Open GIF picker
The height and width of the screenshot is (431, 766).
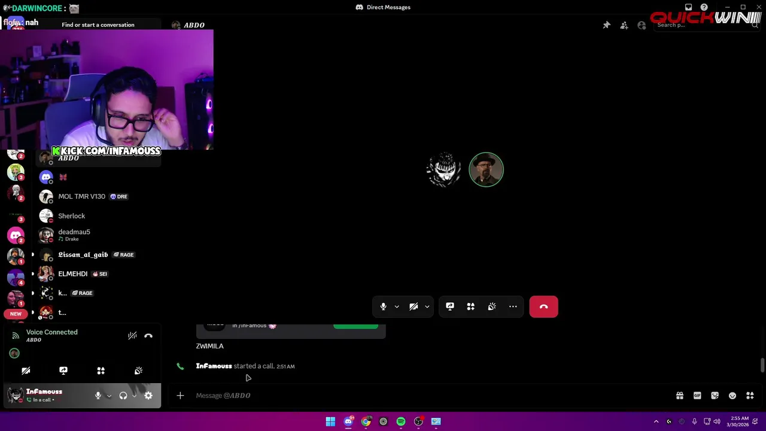697,396
